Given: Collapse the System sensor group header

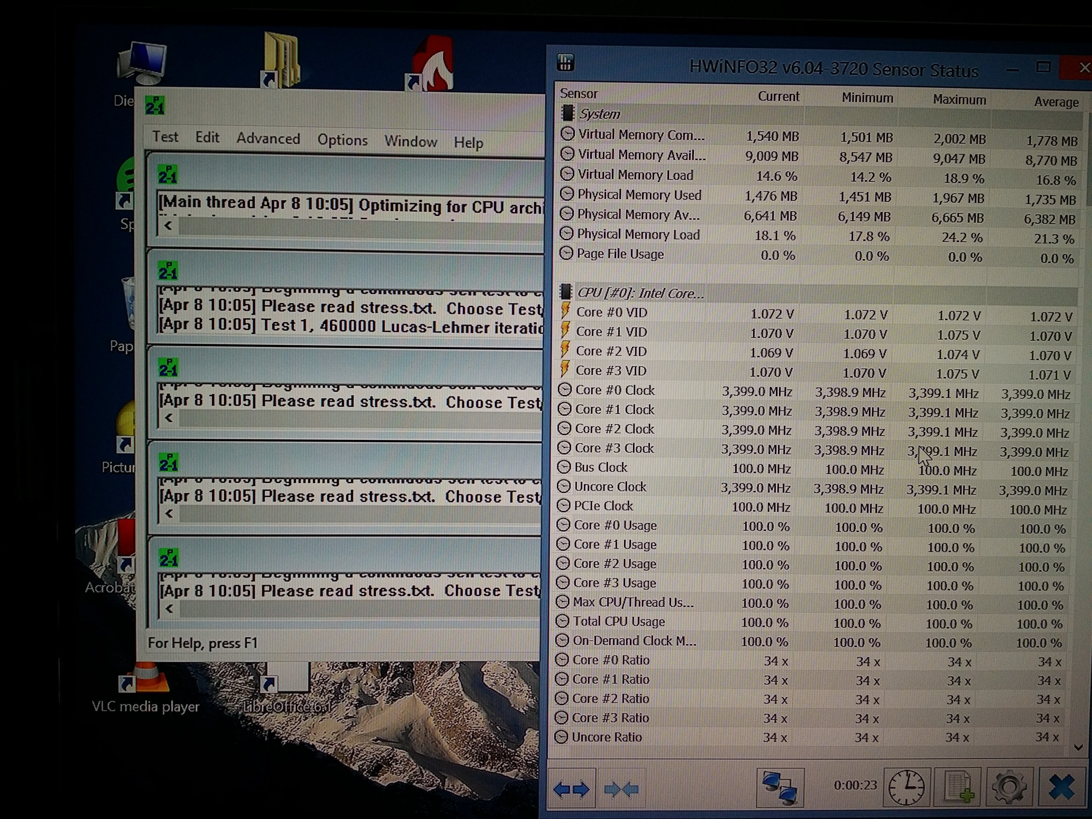Looking at the screenshot, I should 599,114.
